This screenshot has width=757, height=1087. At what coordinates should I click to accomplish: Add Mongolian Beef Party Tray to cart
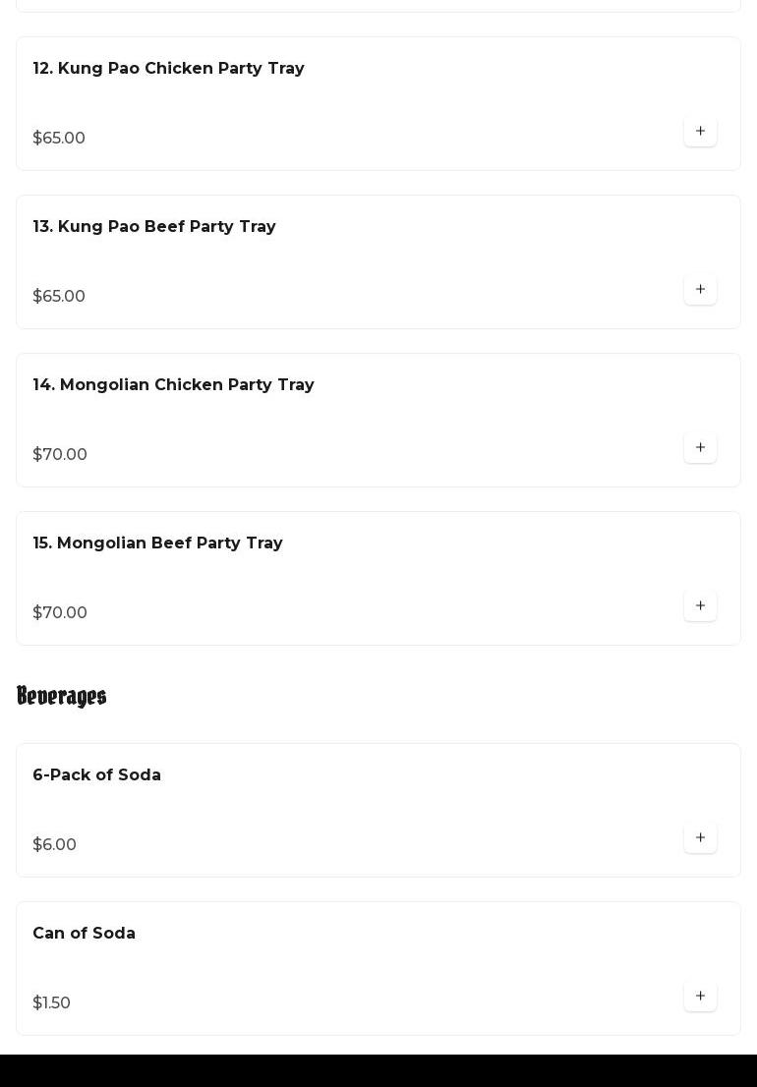click(x=700, y=606)
